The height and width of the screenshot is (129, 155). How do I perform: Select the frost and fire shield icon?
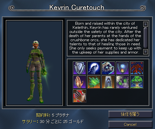[123, 68]
